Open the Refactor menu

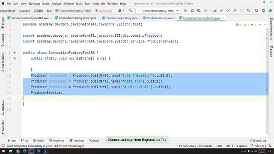(68, 3)
